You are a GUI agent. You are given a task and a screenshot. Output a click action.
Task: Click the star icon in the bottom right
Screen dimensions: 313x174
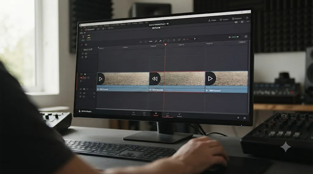coord(238,118)
